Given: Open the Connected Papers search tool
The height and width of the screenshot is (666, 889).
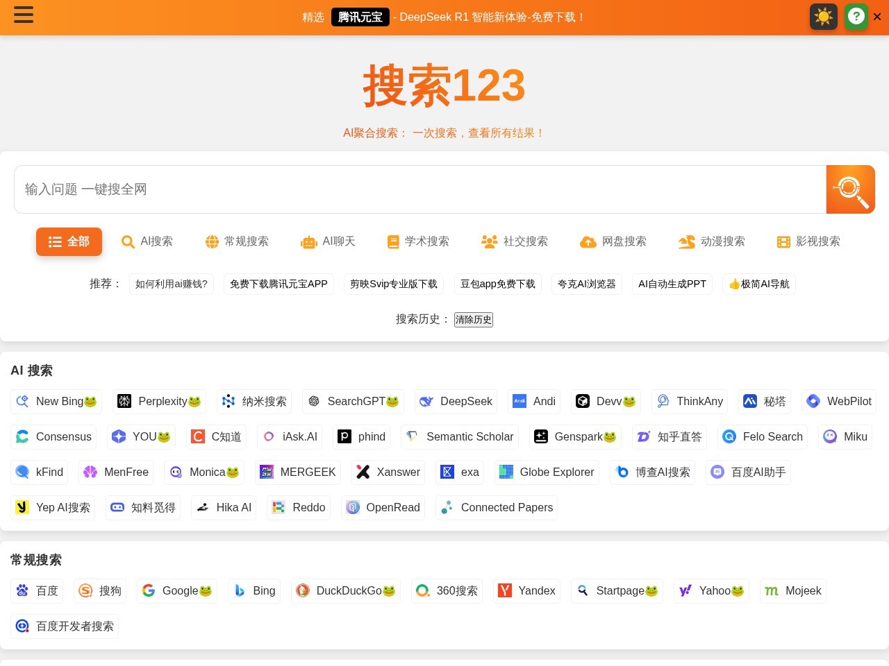Looking at the screenshot, I should 496,507.
